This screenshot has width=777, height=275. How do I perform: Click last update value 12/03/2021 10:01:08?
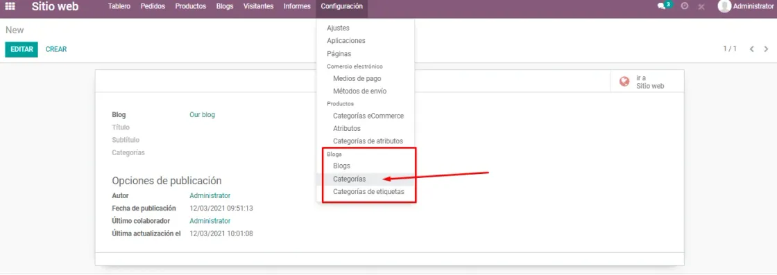[x=221, y=233]
